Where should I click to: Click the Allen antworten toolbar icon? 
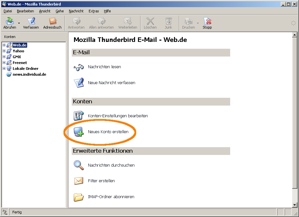click(x=101, y=21)
